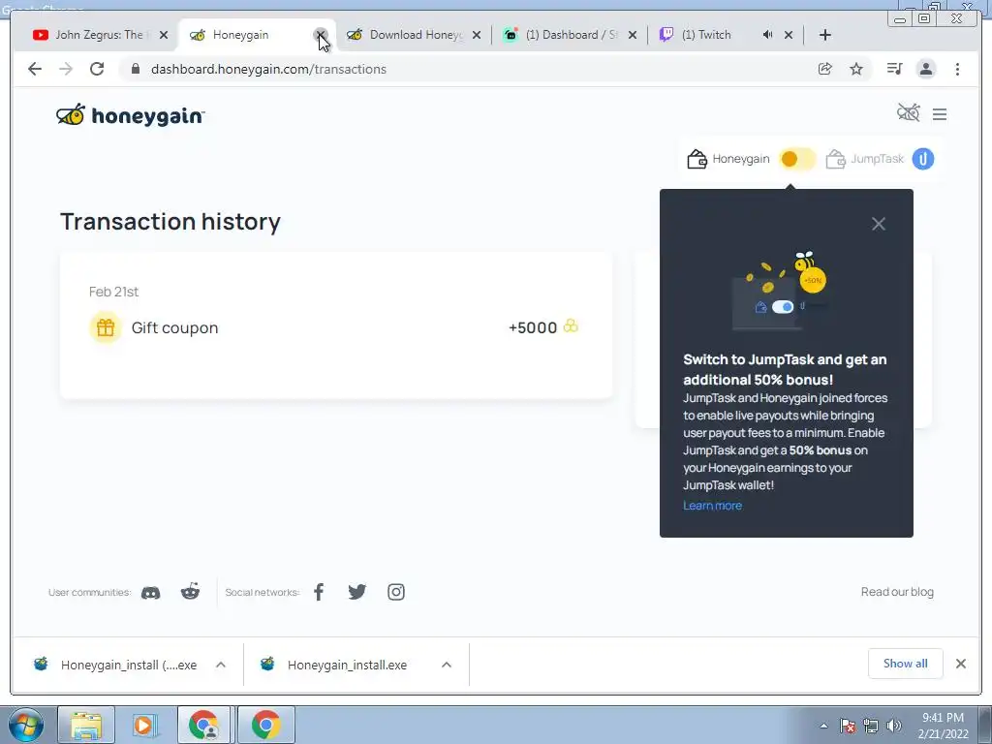Close the Dashboard tab
This screenshot has height=744, width=992.
[x=632, y=35]
